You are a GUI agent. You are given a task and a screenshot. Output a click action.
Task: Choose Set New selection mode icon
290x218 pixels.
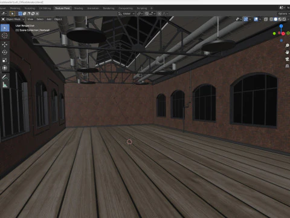click(x=20, y=13)
